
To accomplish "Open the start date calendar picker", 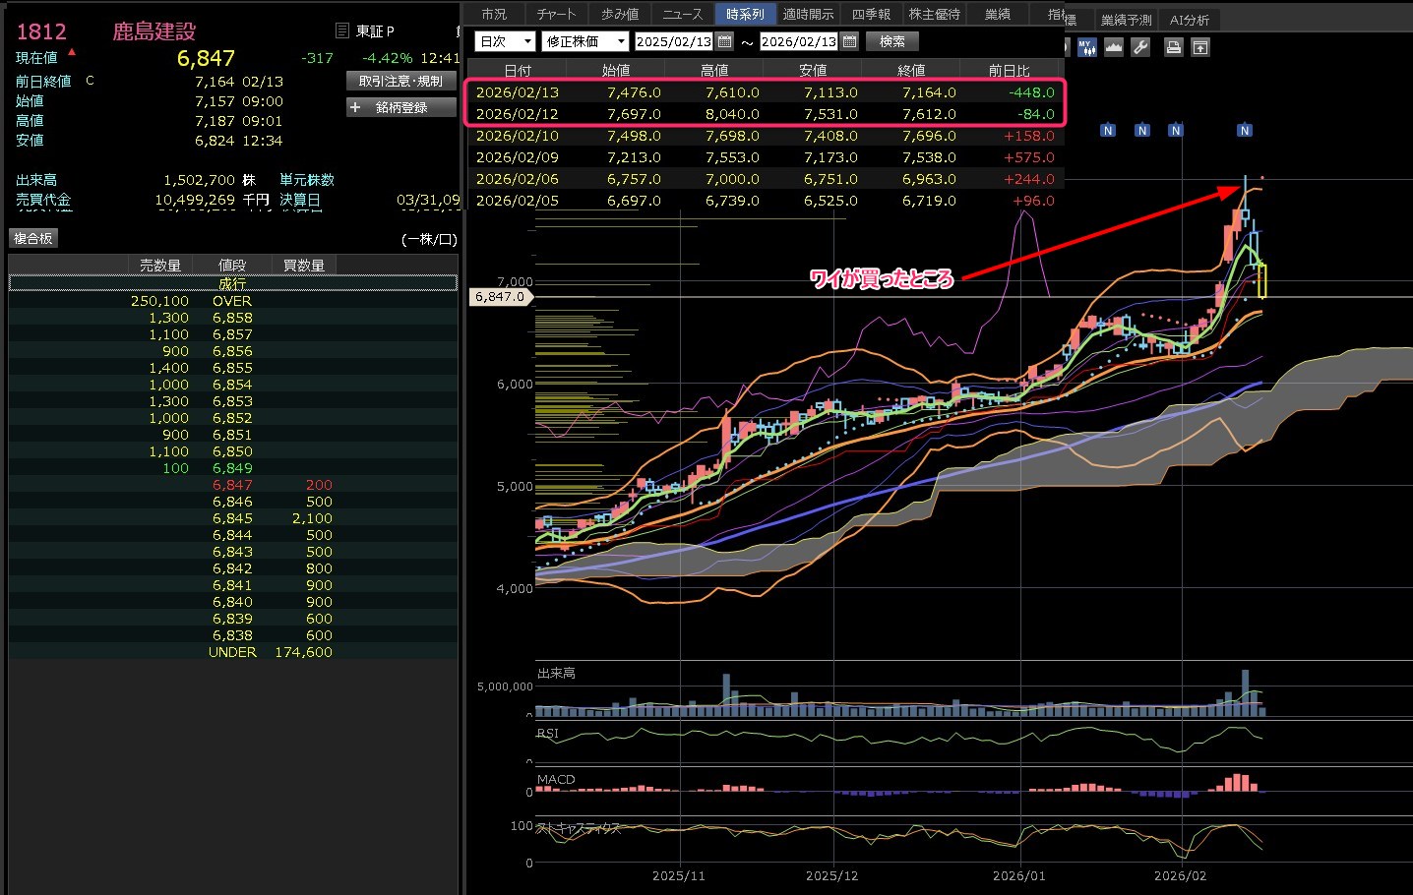I will [725, 41].
